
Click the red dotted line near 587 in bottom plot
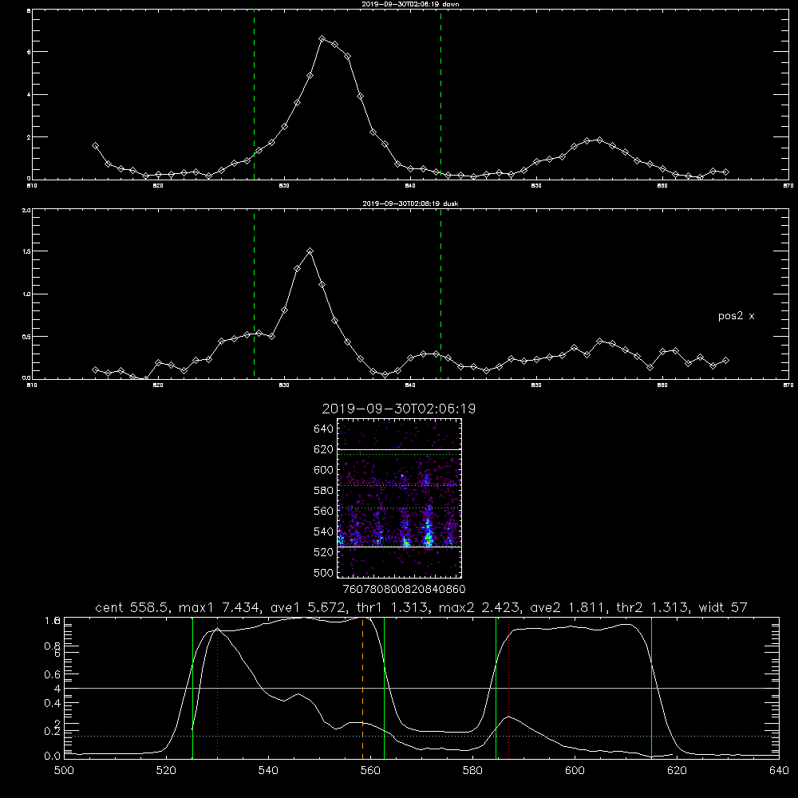pos(508,687)
